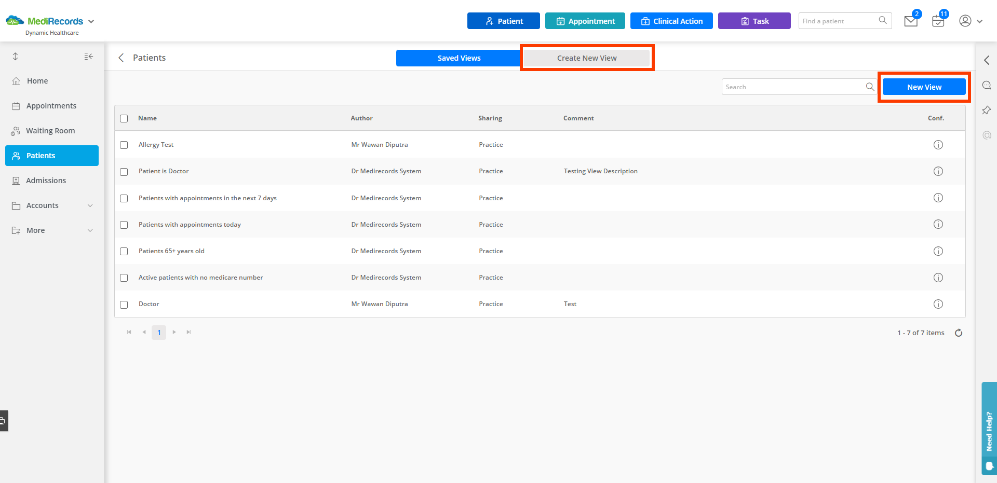
Task: Open the Waiting Room section
Action: tap(50, 130)
